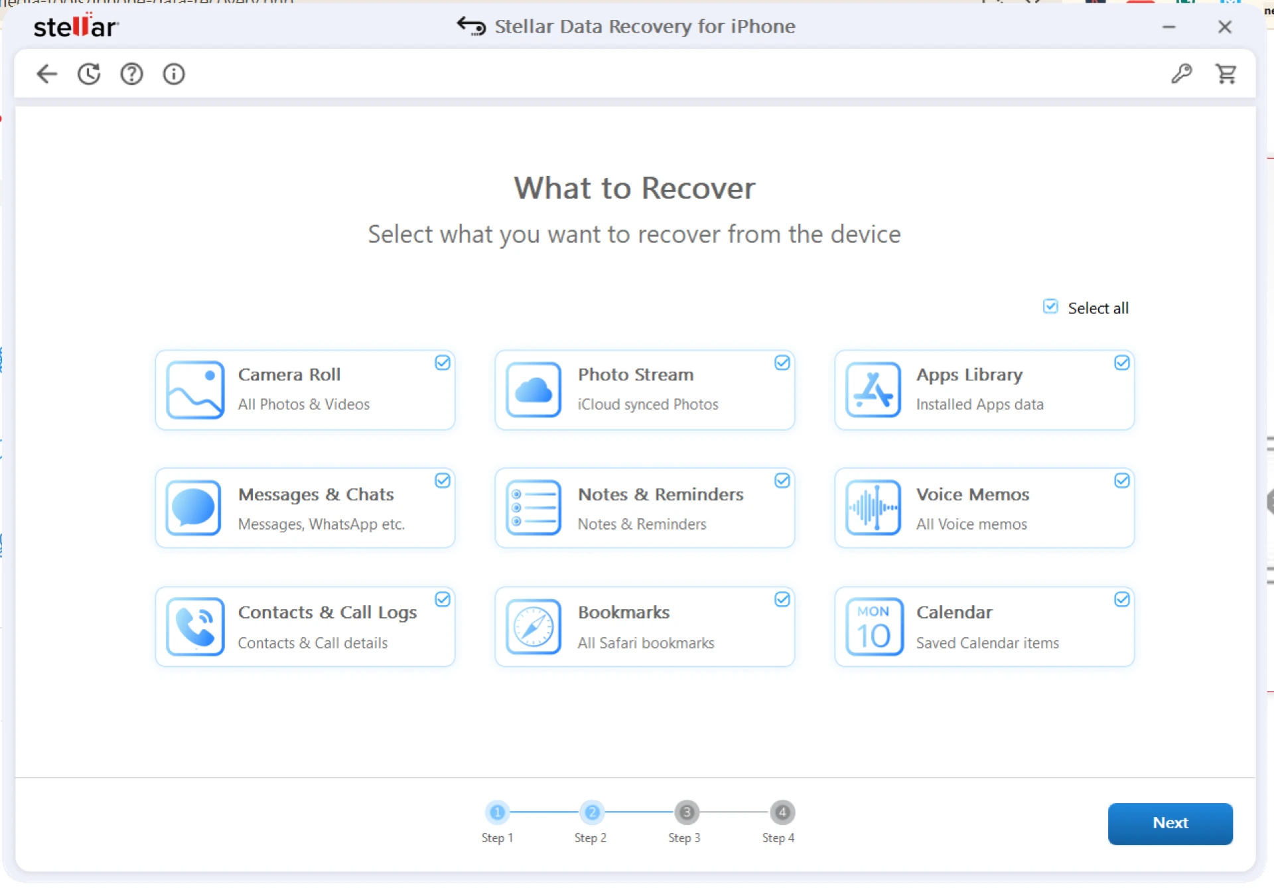Open the registration key option

1181,74
